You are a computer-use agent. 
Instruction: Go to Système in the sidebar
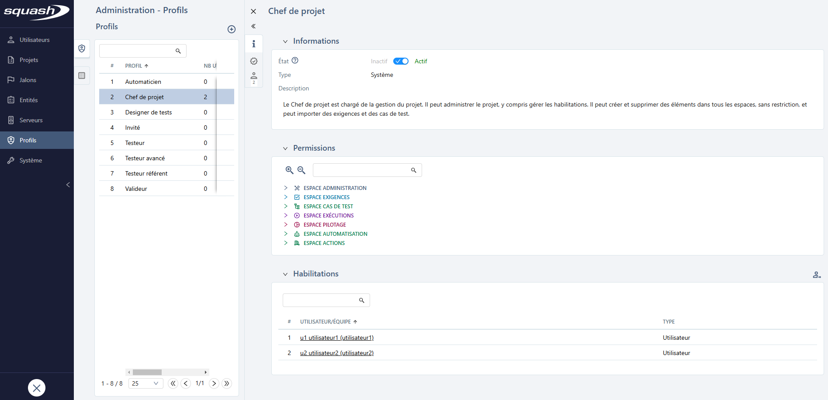pos(31,160)
